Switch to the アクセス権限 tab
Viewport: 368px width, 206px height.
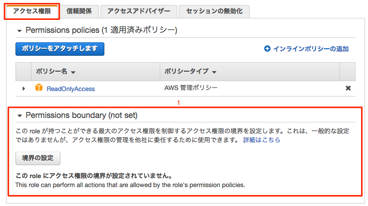click(x=31, y=11)
